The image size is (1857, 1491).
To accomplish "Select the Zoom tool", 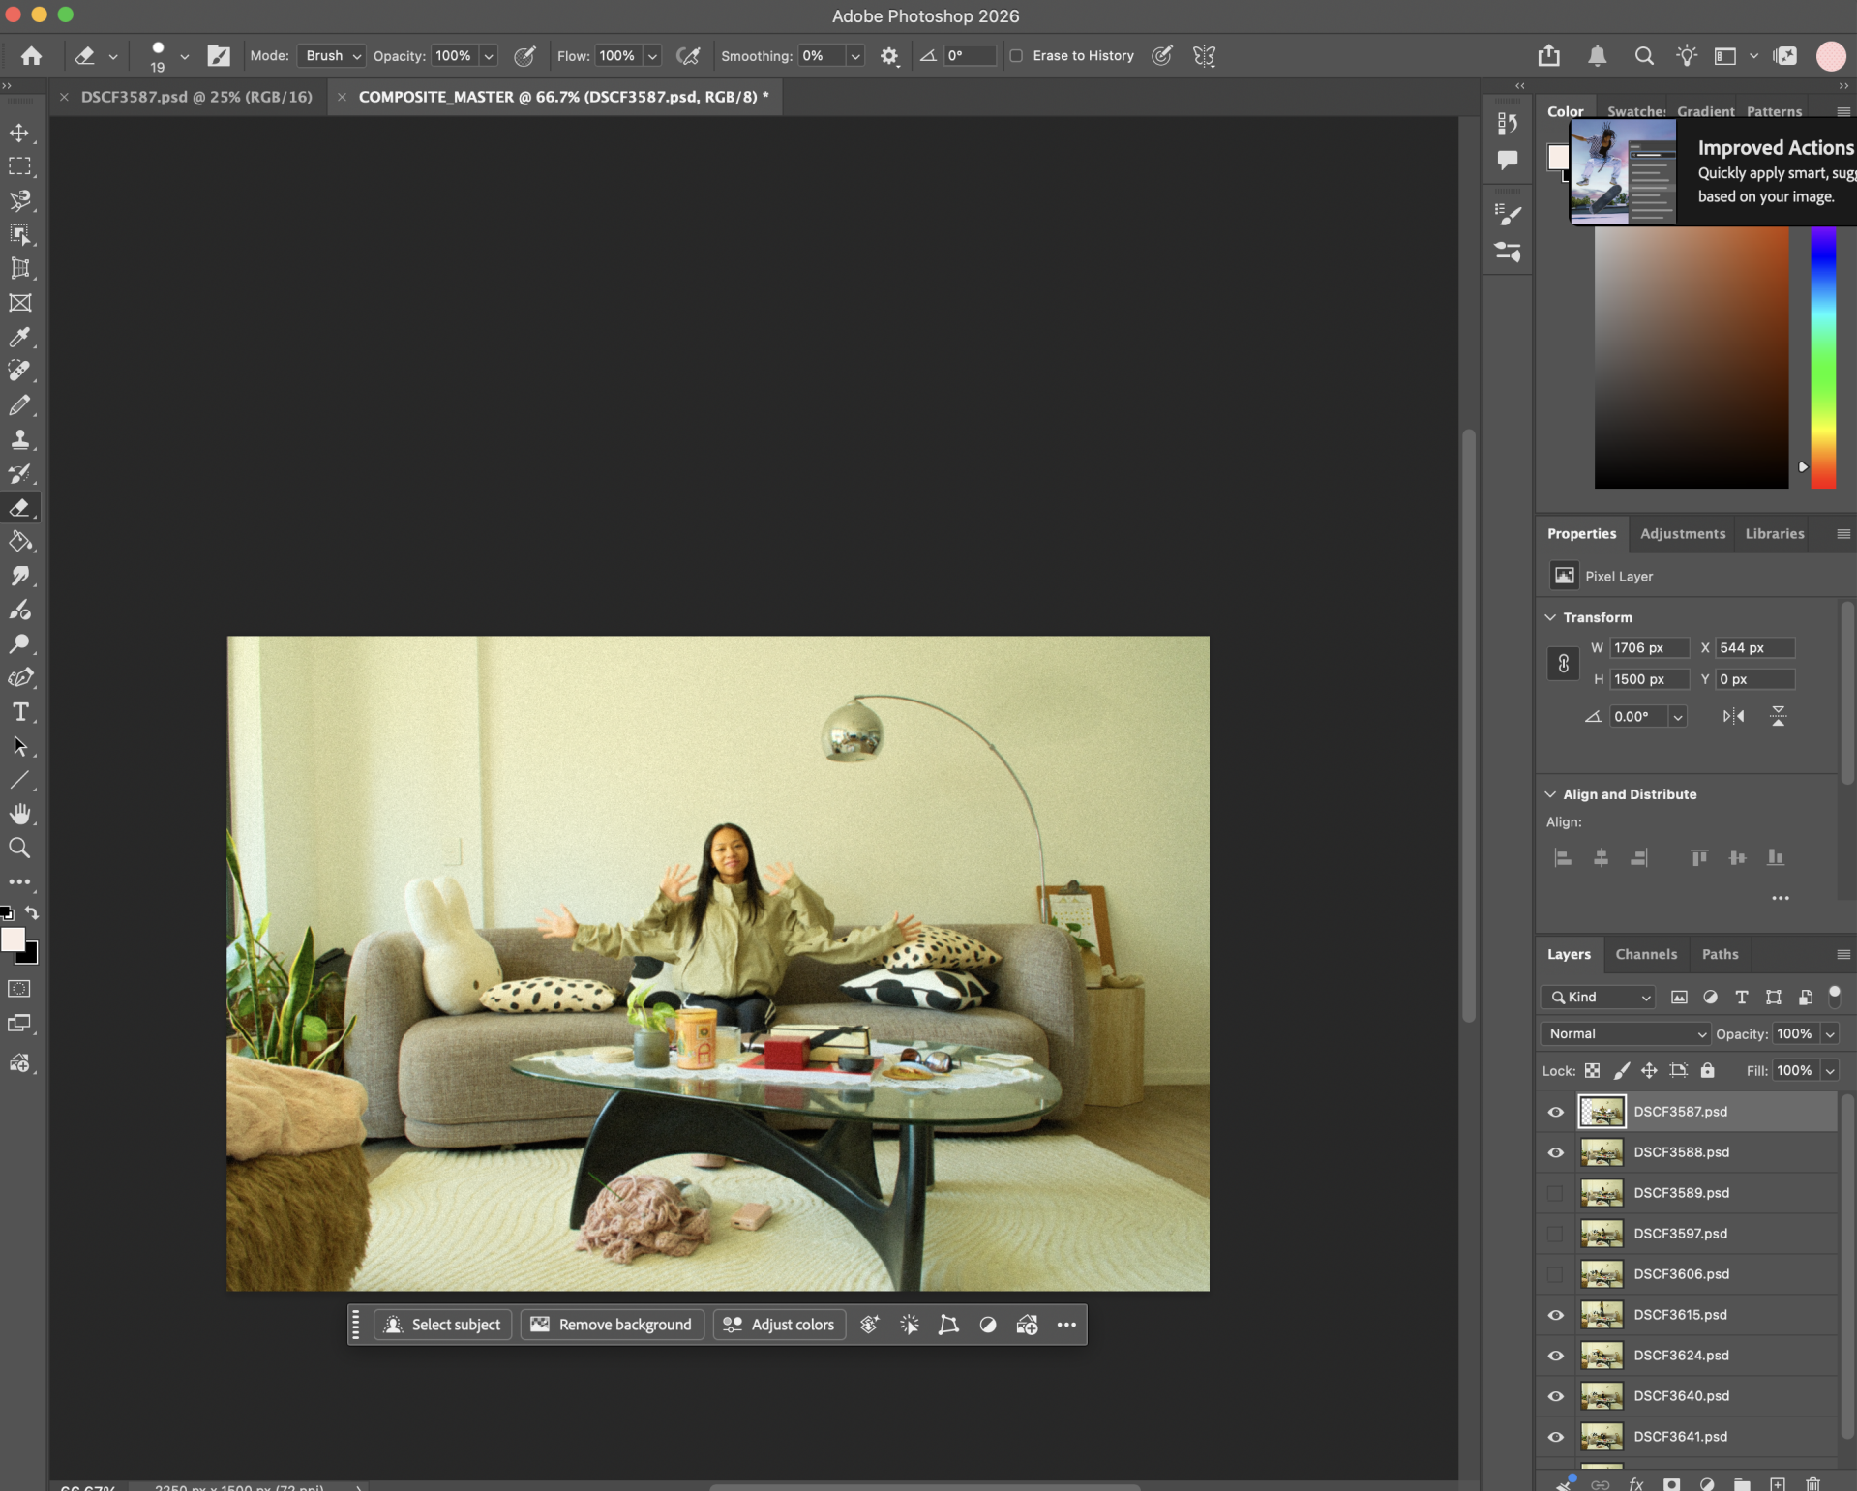I will (x=19, y=849).
